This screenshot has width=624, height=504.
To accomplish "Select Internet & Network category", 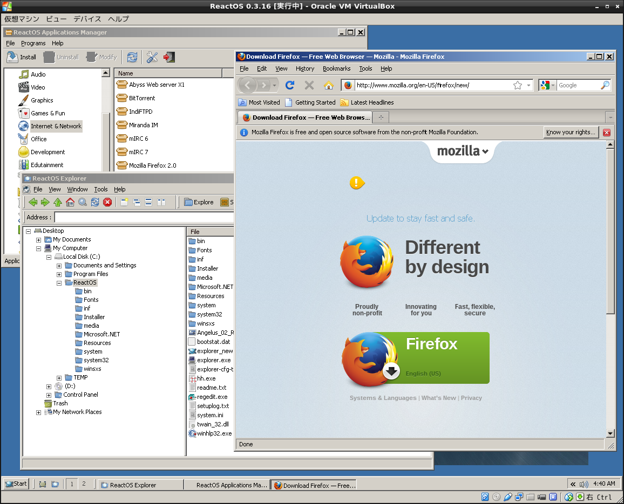I will coord(50,126).
